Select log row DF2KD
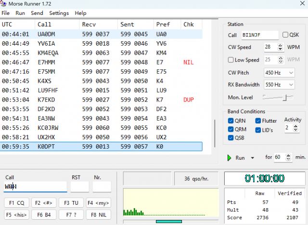 (x=101, y=109)
